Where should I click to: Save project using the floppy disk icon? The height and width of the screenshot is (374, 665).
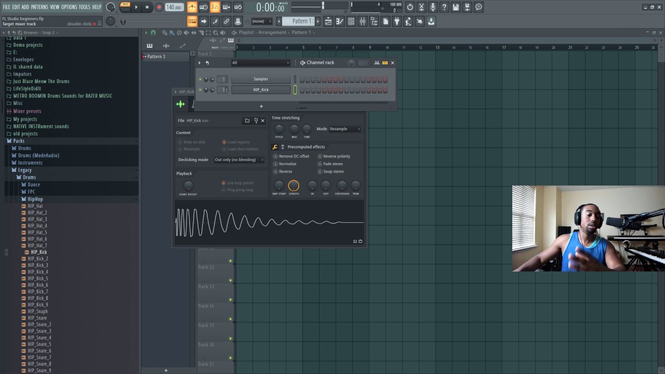[x=456, y=7]
